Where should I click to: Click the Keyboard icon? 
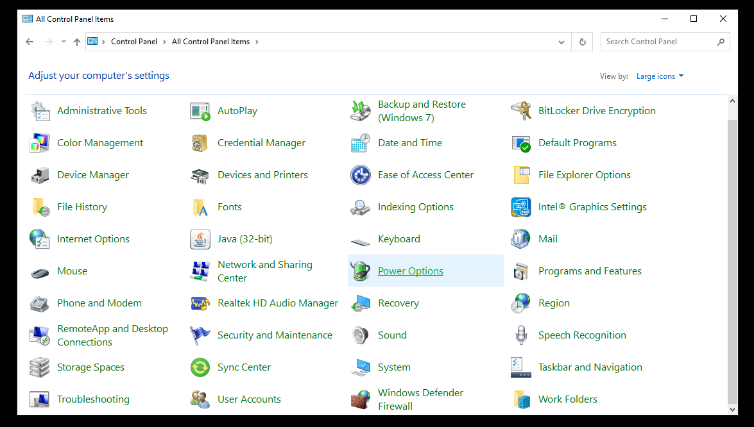tap(361, 241)
